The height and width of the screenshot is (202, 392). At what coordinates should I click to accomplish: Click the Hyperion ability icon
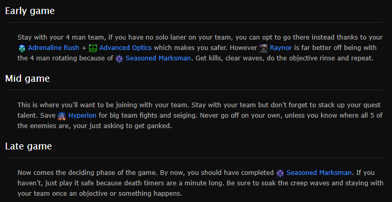point(62,116)
